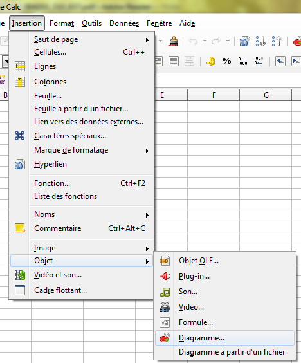Click the Colonnes column icon

(x=20, y=82)
